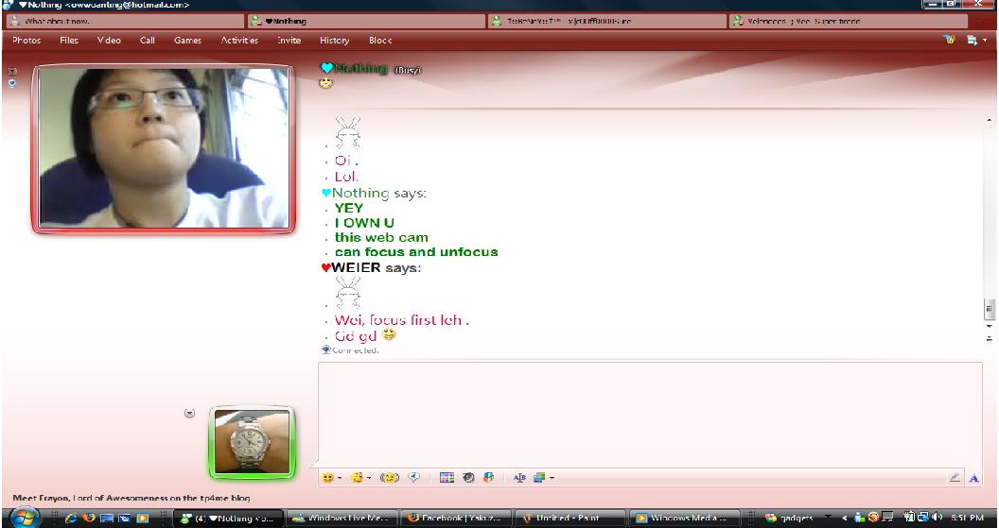Viewport: 999px width, 528px height.
Task: Open the winks picker icon
Action: [x=357, y=478]
